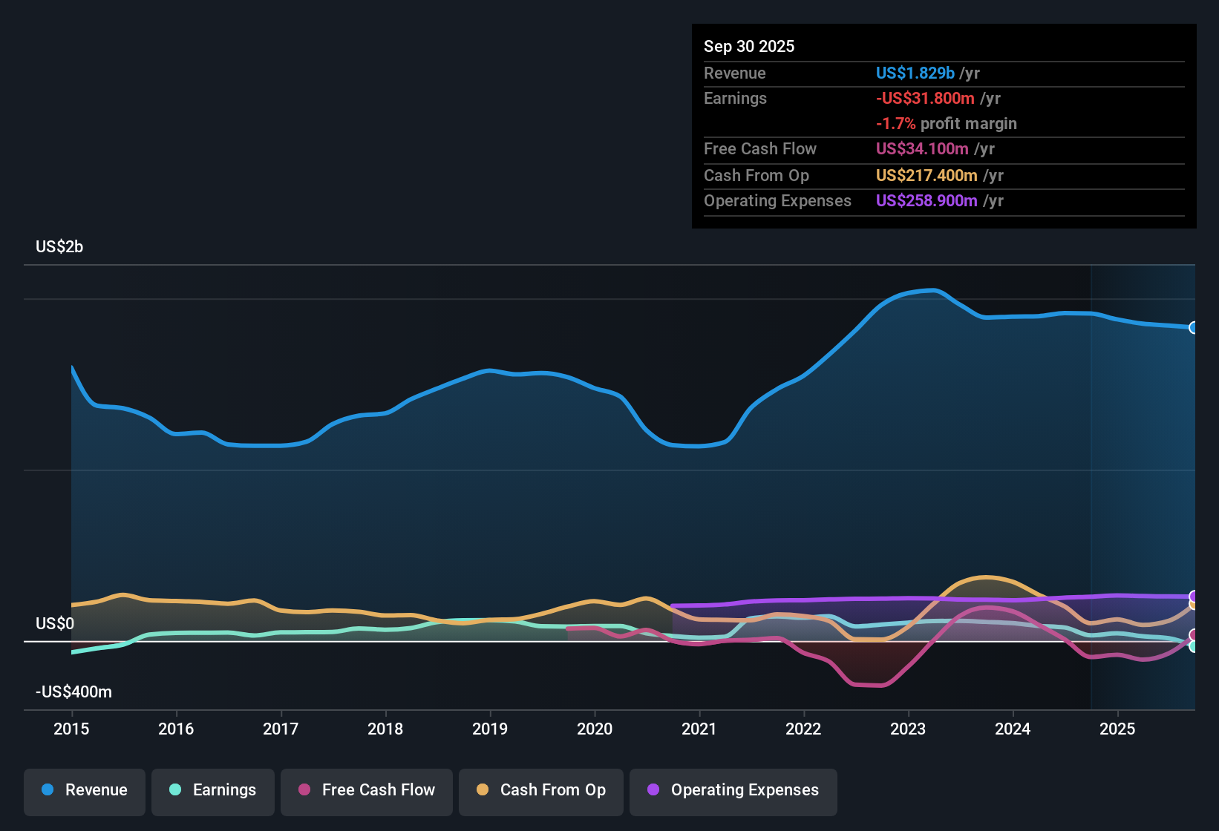
Task: Expand the Earnings row in the tooltip
Action: [735, 98]
